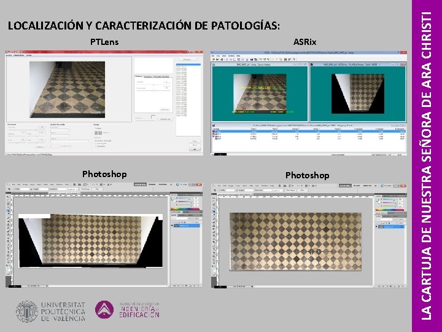Launch Bridge from left Photoshop application bar
442x332 pixels.
coord(74,184)
